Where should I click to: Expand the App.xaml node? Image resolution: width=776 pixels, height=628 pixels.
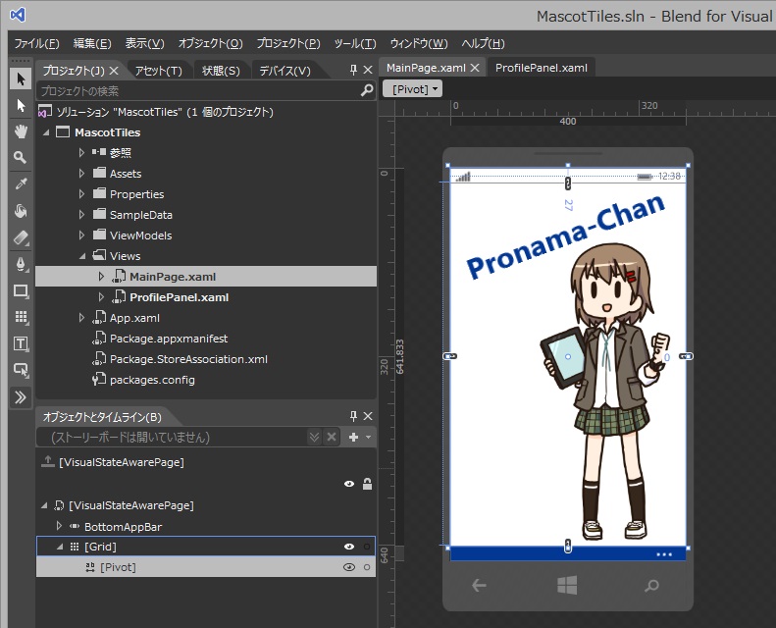click(81, 318)
